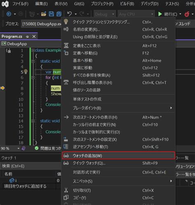Collapse the static void method on line 3
195x205 pixels.
click(x=33, y=61)
